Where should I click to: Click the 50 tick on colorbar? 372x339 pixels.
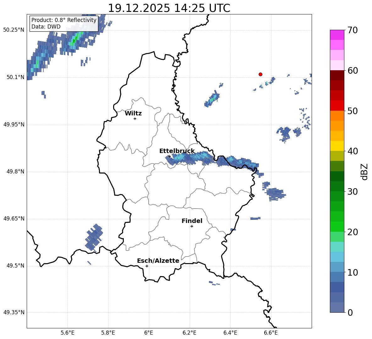point(352,111)
